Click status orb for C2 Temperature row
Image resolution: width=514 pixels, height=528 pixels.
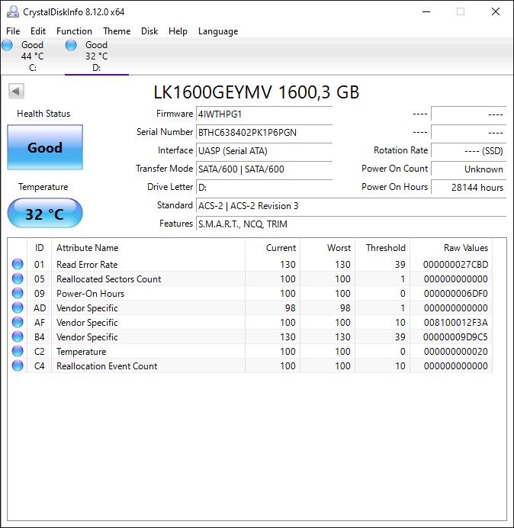(18, 351)
